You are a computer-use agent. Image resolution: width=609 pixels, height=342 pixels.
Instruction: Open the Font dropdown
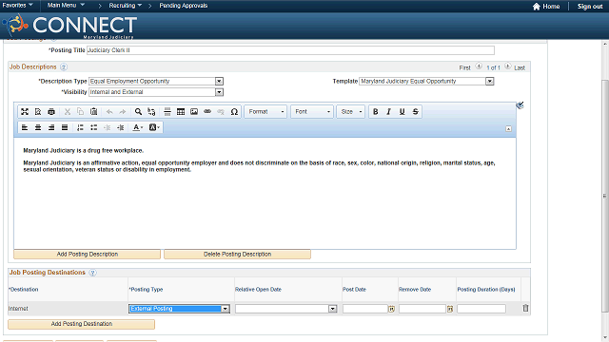pos(312,112)
